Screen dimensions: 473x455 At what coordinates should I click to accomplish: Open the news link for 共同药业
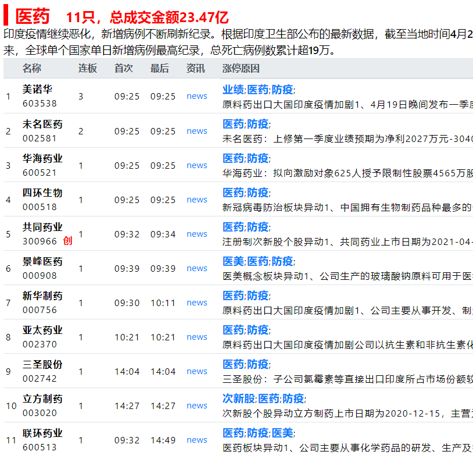(x=196, y=234)
